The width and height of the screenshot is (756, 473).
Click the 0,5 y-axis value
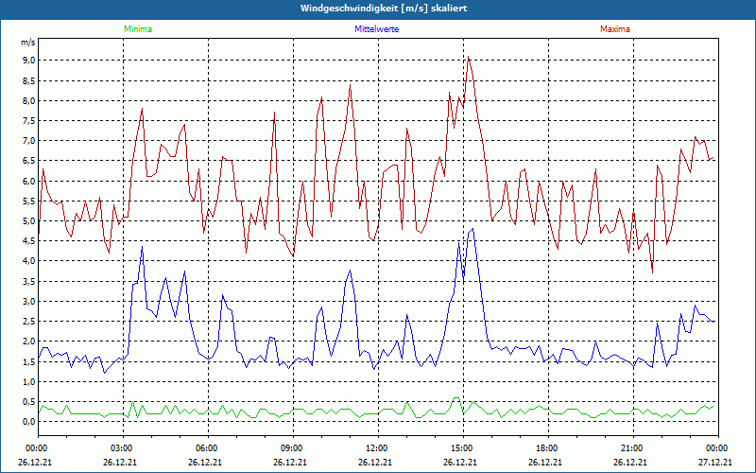pos(29,401)
